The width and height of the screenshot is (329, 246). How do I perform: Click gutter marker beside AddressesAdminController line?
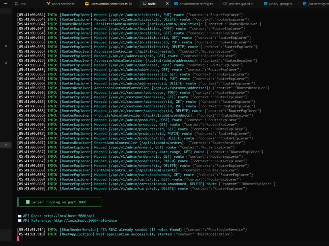(x=6, y=63)
